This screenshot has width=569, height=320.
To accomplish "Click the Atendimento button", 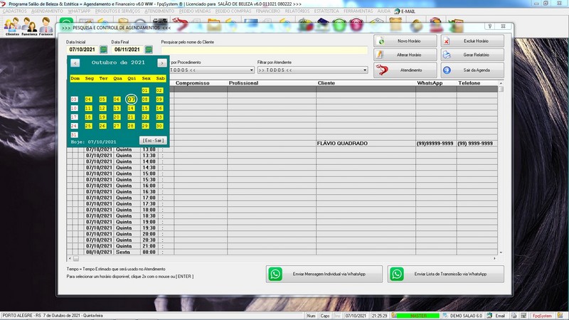I will tap(405, 70).
